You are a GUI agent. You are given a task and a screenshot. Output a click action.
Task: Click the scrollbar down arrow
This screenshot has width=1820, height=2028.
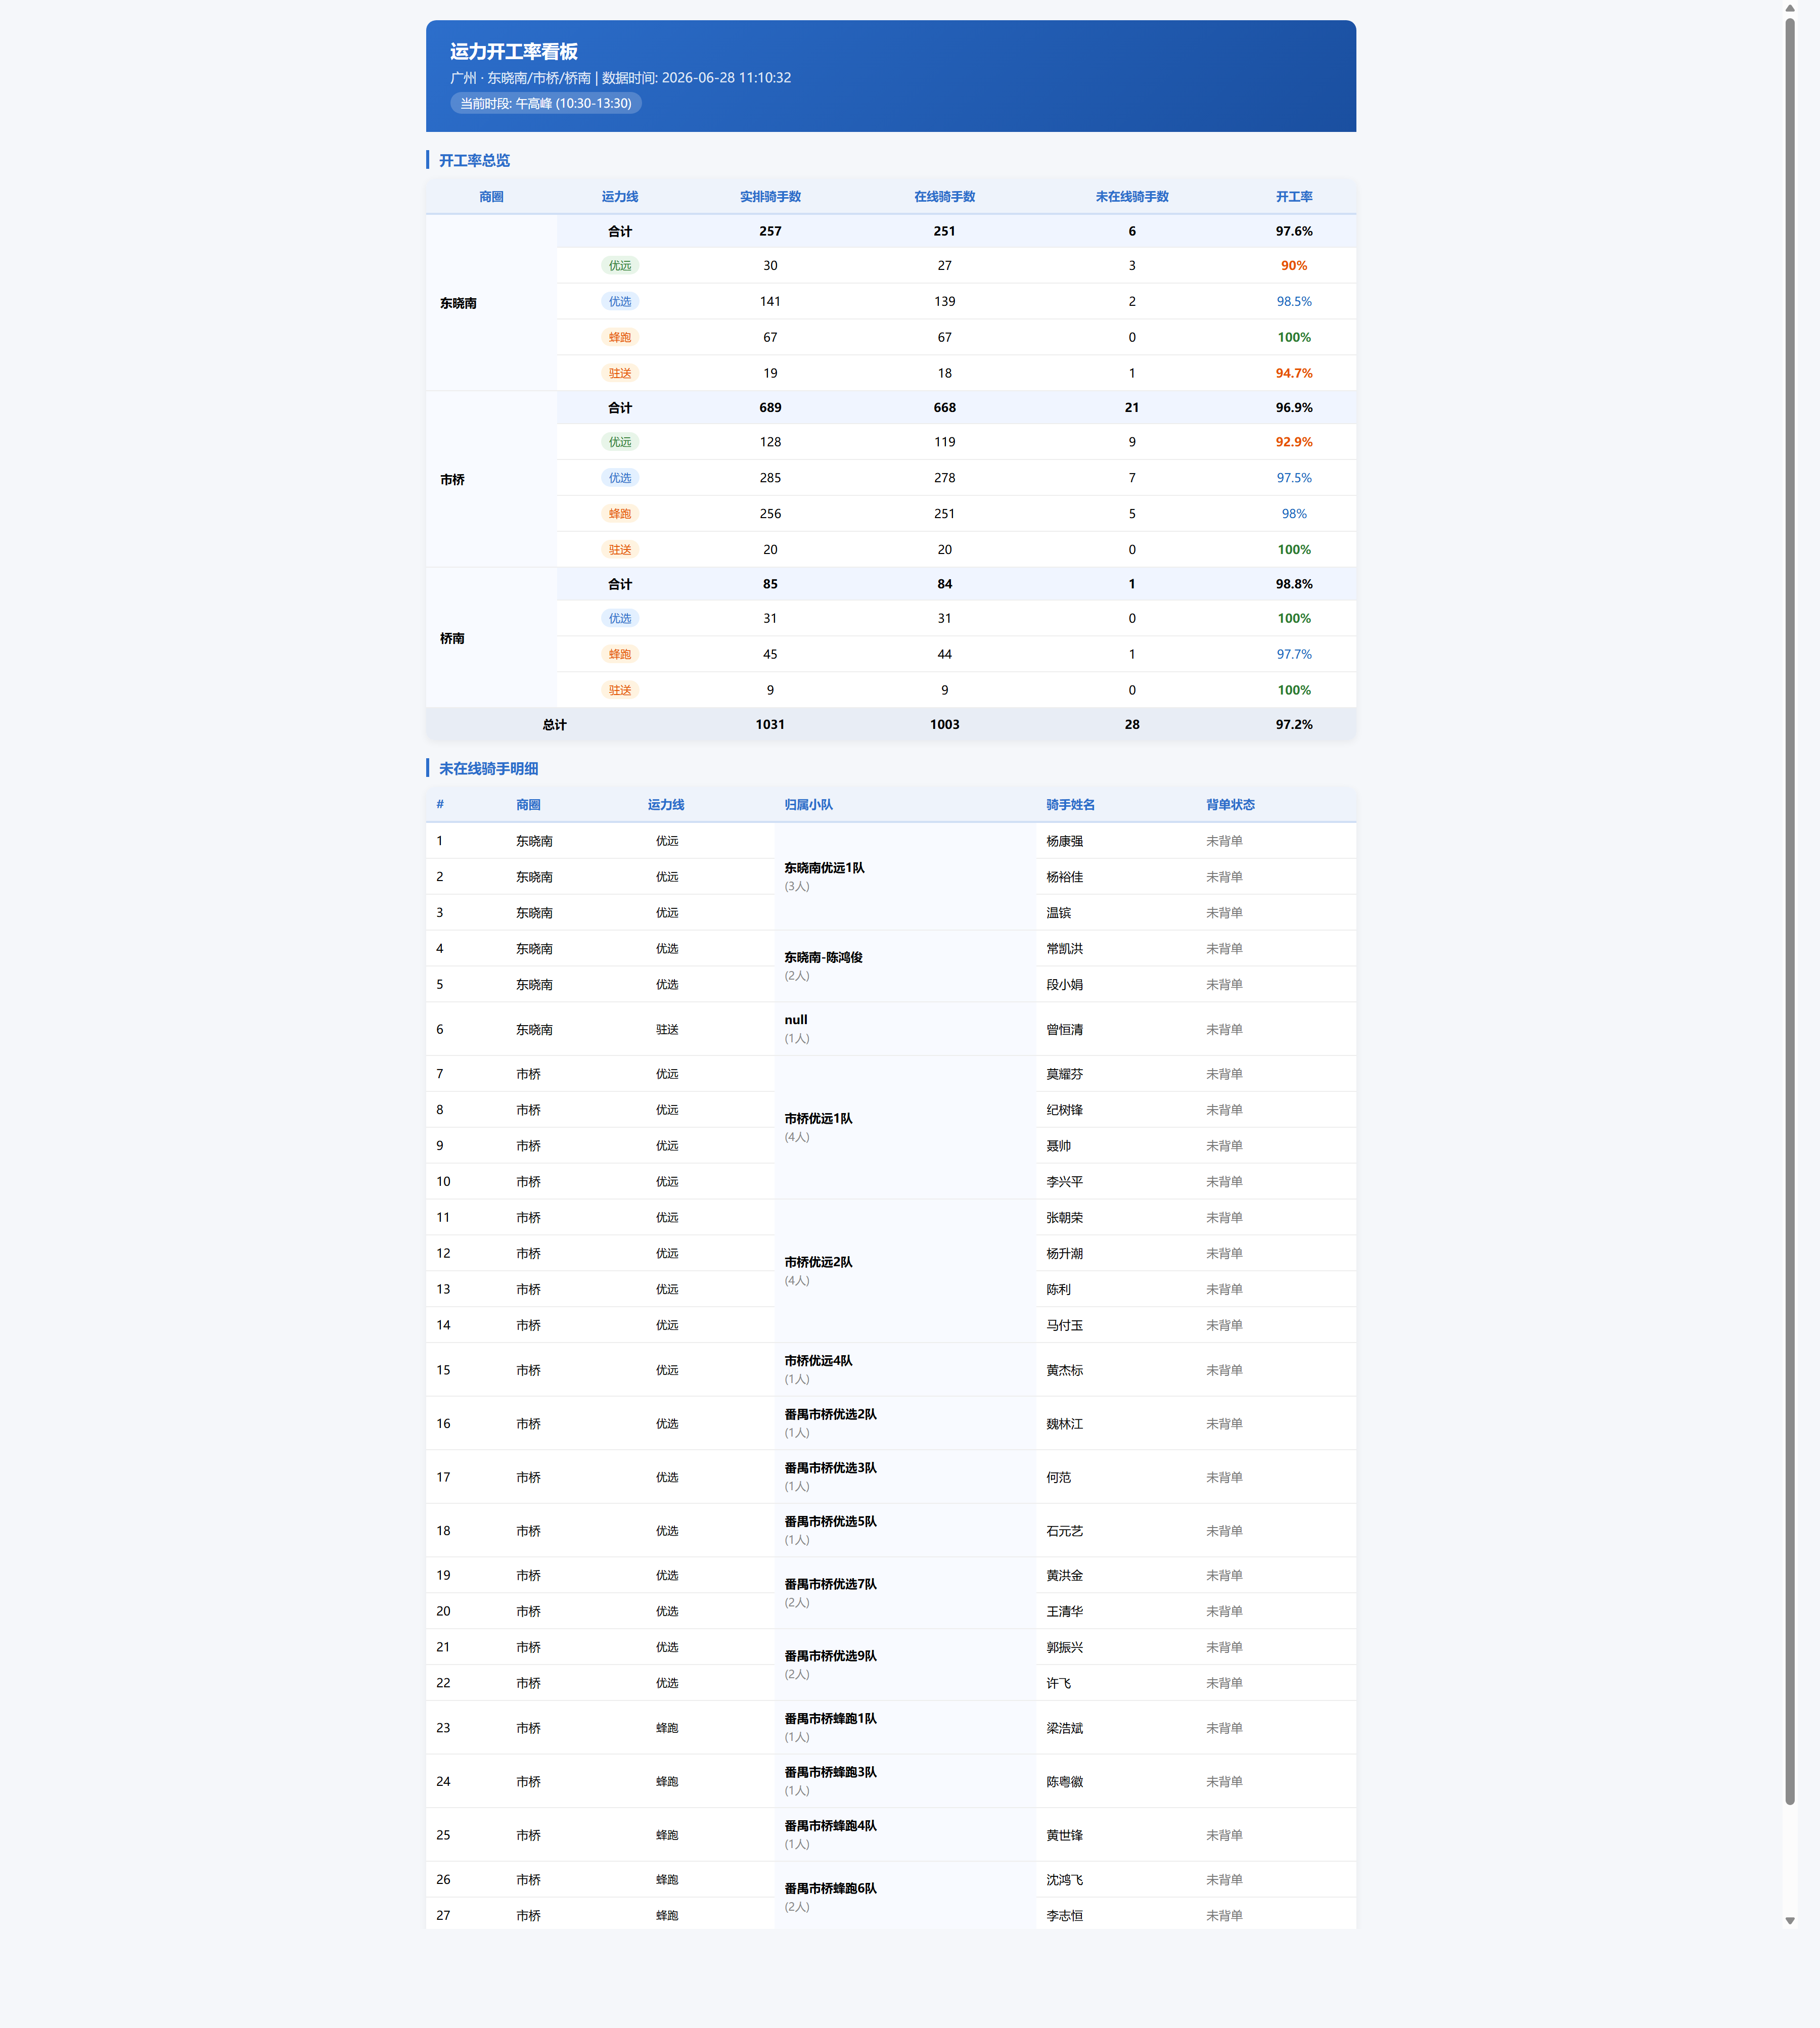pos(1790,1920)
